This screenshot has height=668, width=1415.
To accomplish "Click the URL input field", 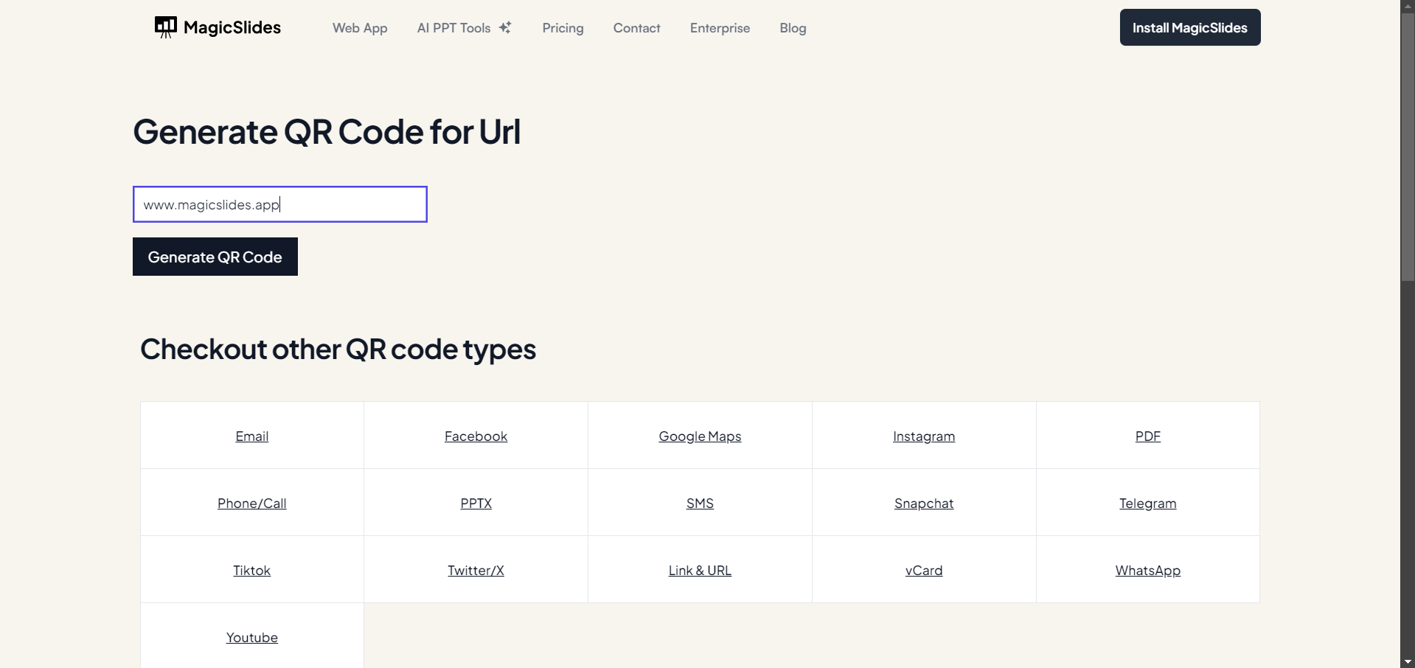I will [279, 204].
